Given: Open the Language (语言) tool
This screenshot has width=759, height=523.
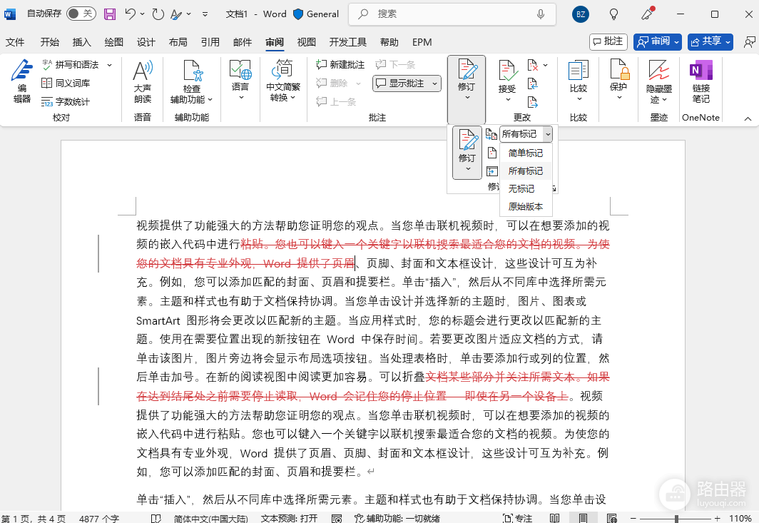Looking at the screenshot, I should tap(240, 81).
